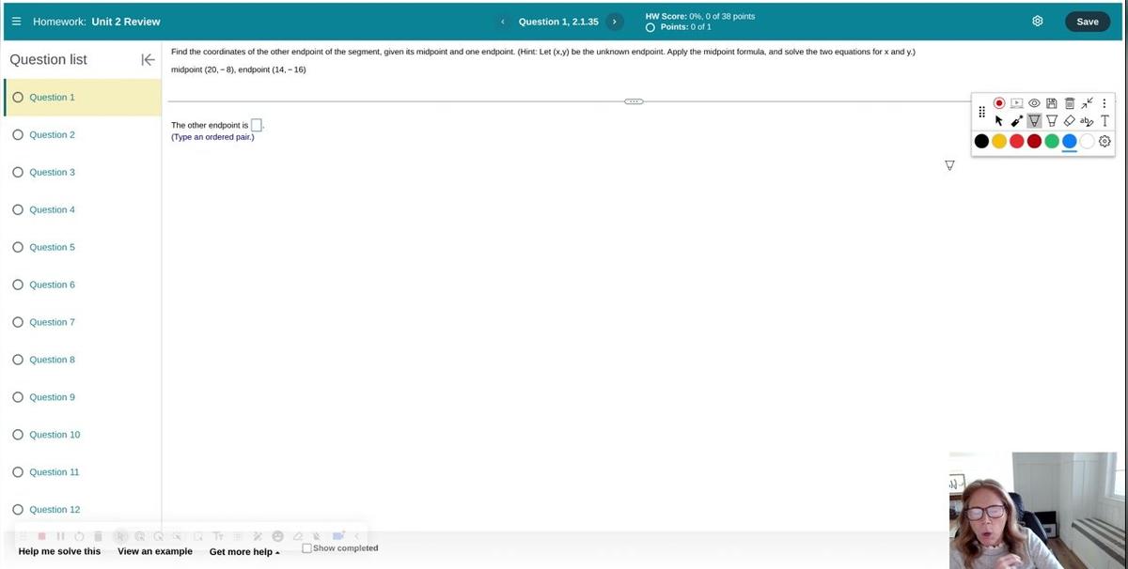Select the arrow cursor tool
1128x569 pixels.
click(999, 121)
